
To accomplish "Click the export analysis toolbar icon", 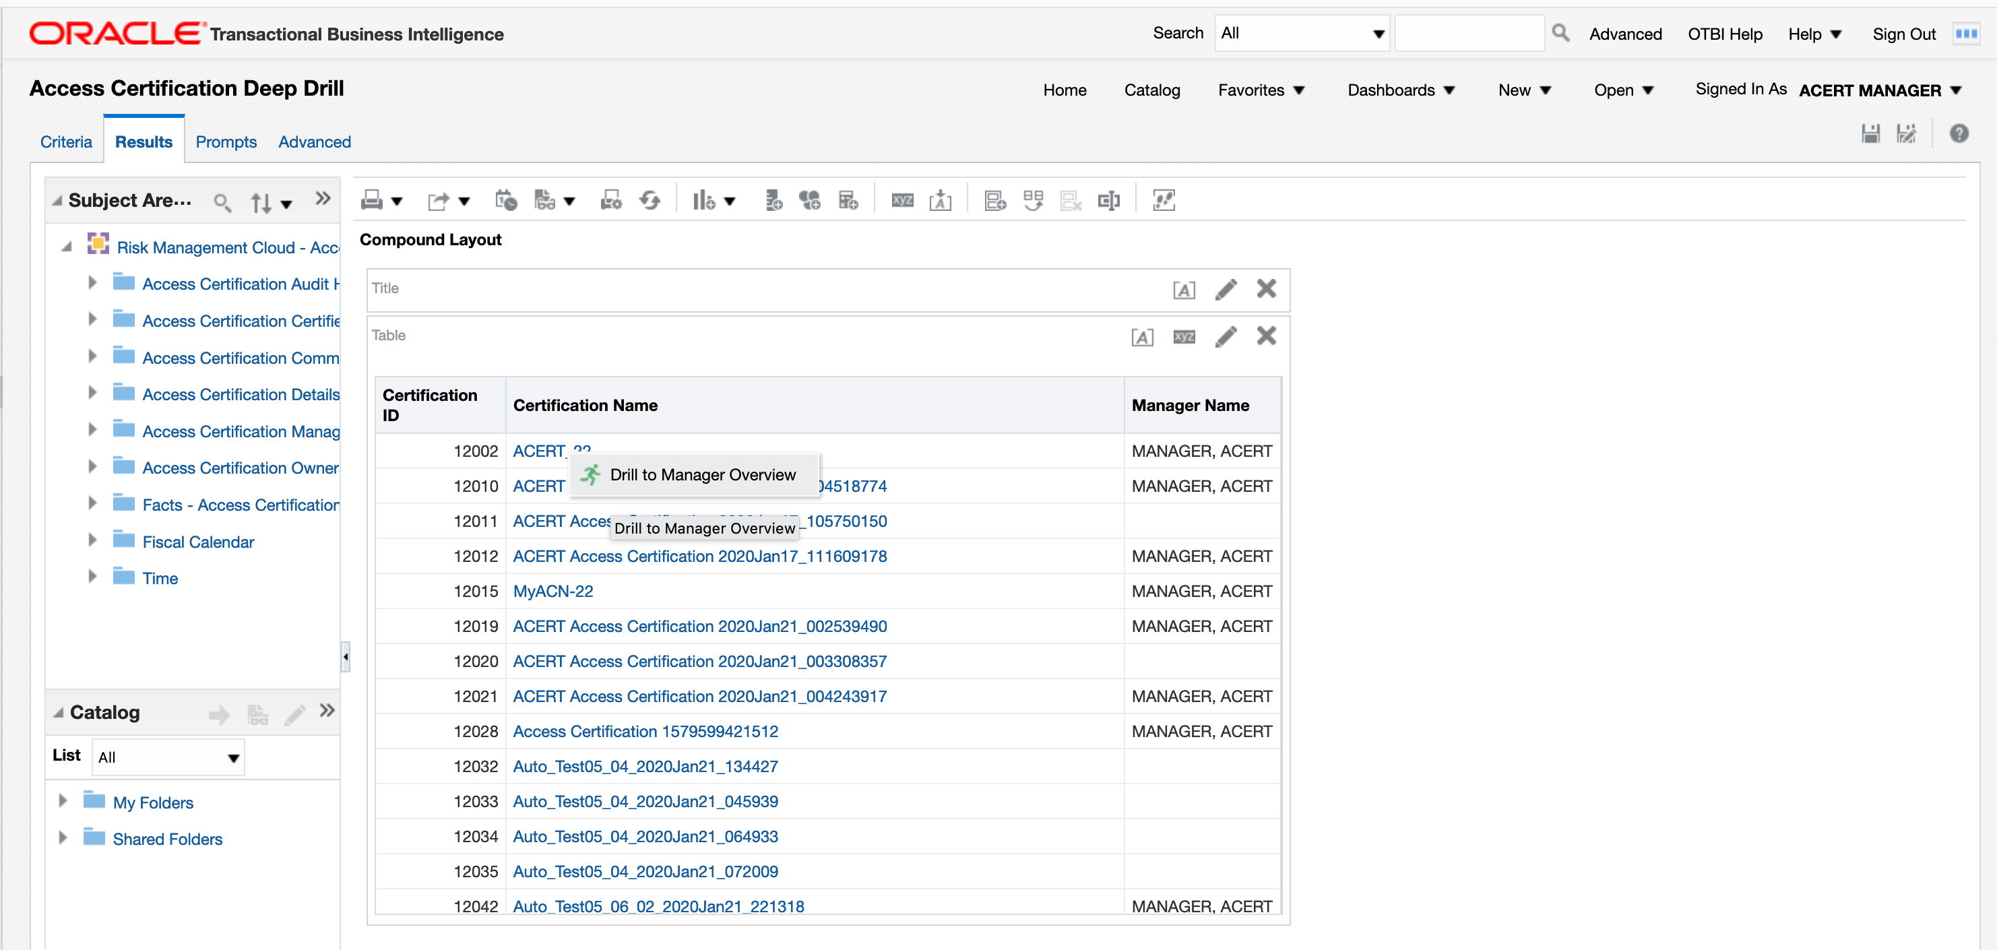I will (439, 201).
